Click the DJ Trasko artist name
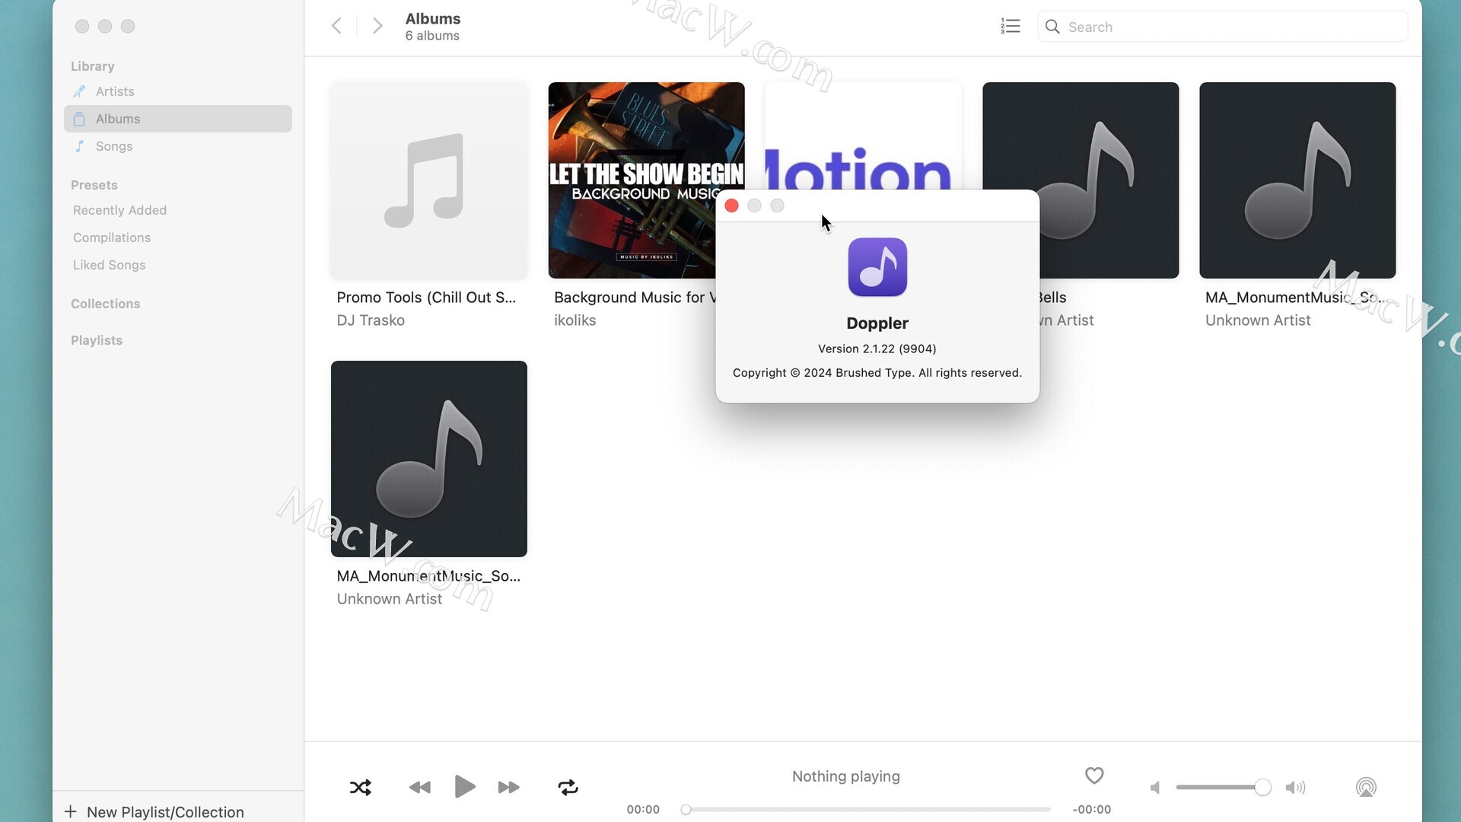Screen dimensions: 1461x822 point(371,320)
